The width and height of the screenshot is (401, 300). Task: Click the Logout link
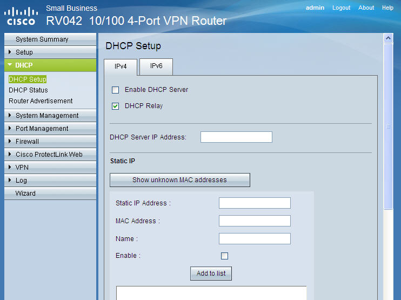341,8
